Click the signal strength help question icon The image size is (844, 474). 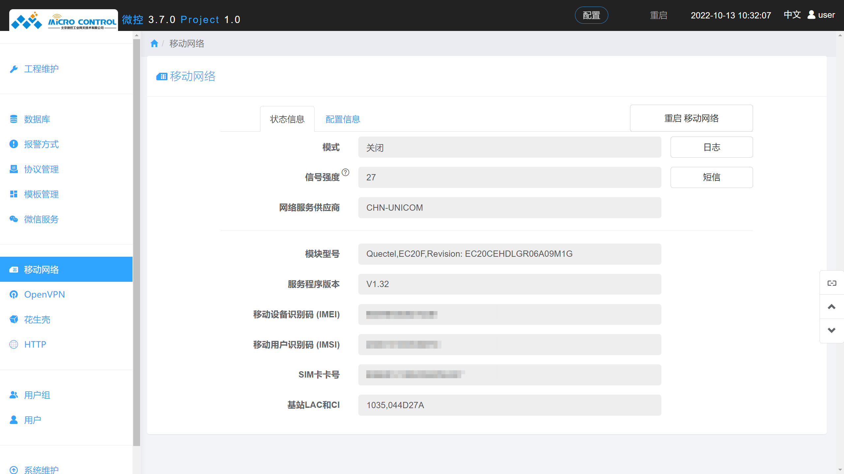tap(345, 172)
